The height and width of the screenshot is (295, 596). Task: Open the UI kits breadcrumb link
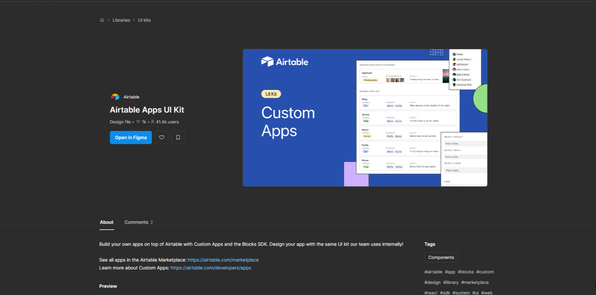(145, 20)
